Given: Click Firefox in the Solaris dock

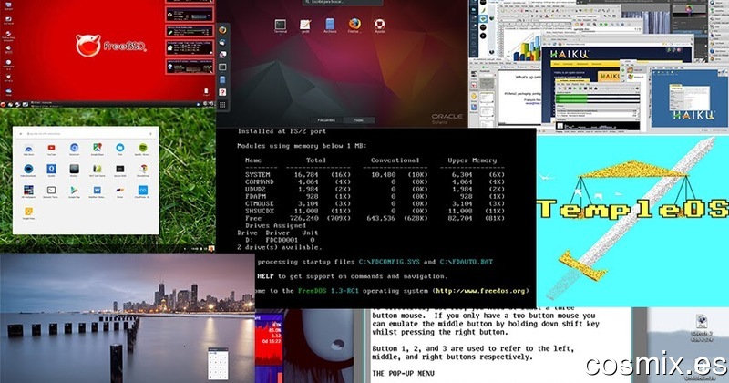Looking at the screenshot, I should (x=222, y=30).
